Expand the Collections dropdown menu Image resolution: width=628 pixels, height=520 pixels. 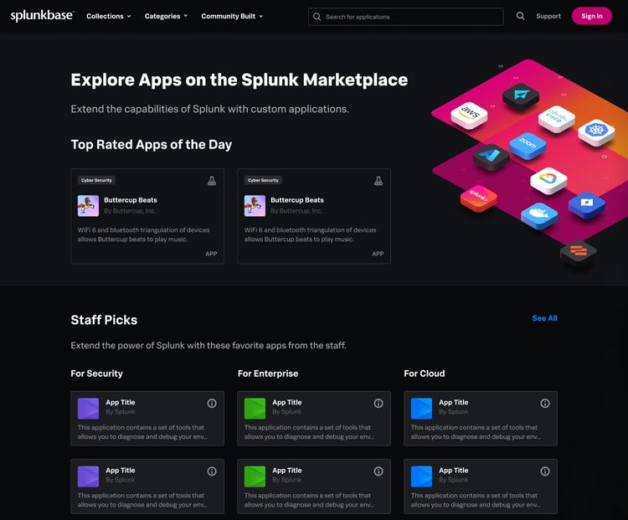[109, 16]
